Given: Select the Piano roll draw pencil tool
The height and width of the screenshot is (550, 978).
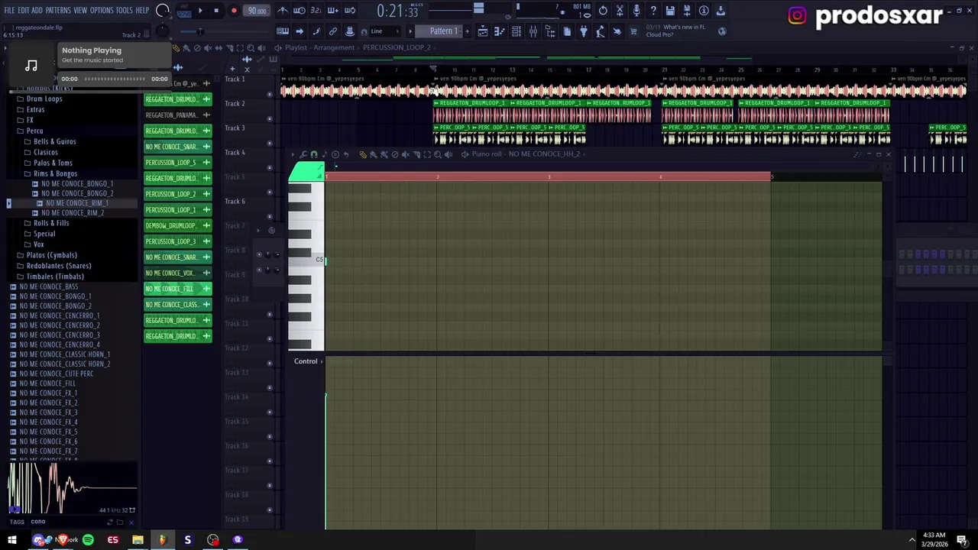Looking at the screenshot, I should [x=363, y=154].
